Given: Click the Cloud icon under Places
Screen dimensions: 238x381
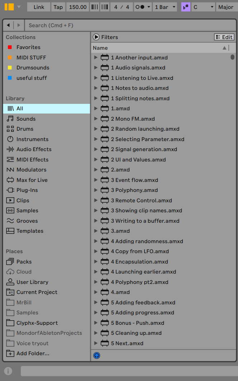Looking at the screenshot, I should (x=10, y=272).
